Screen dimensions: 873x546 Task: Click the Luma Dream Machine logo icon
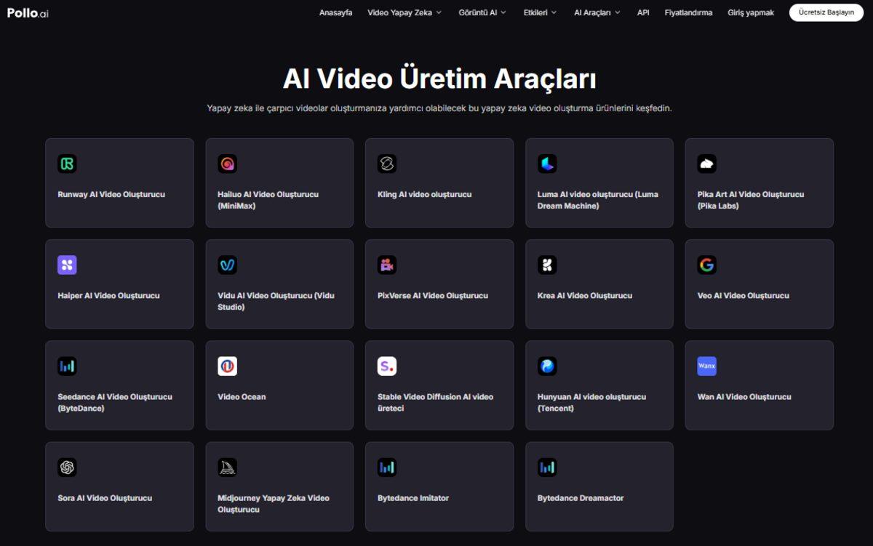point(547,164)
